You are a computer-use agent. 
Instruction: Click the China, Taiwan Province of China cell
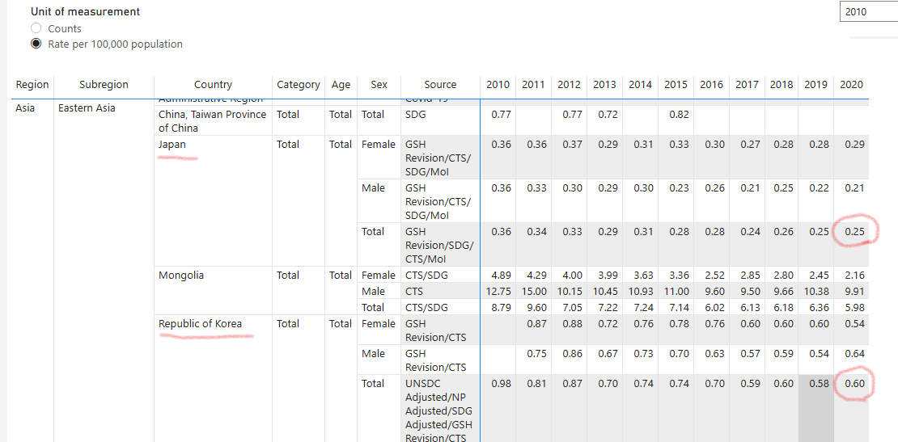point(212,121)
